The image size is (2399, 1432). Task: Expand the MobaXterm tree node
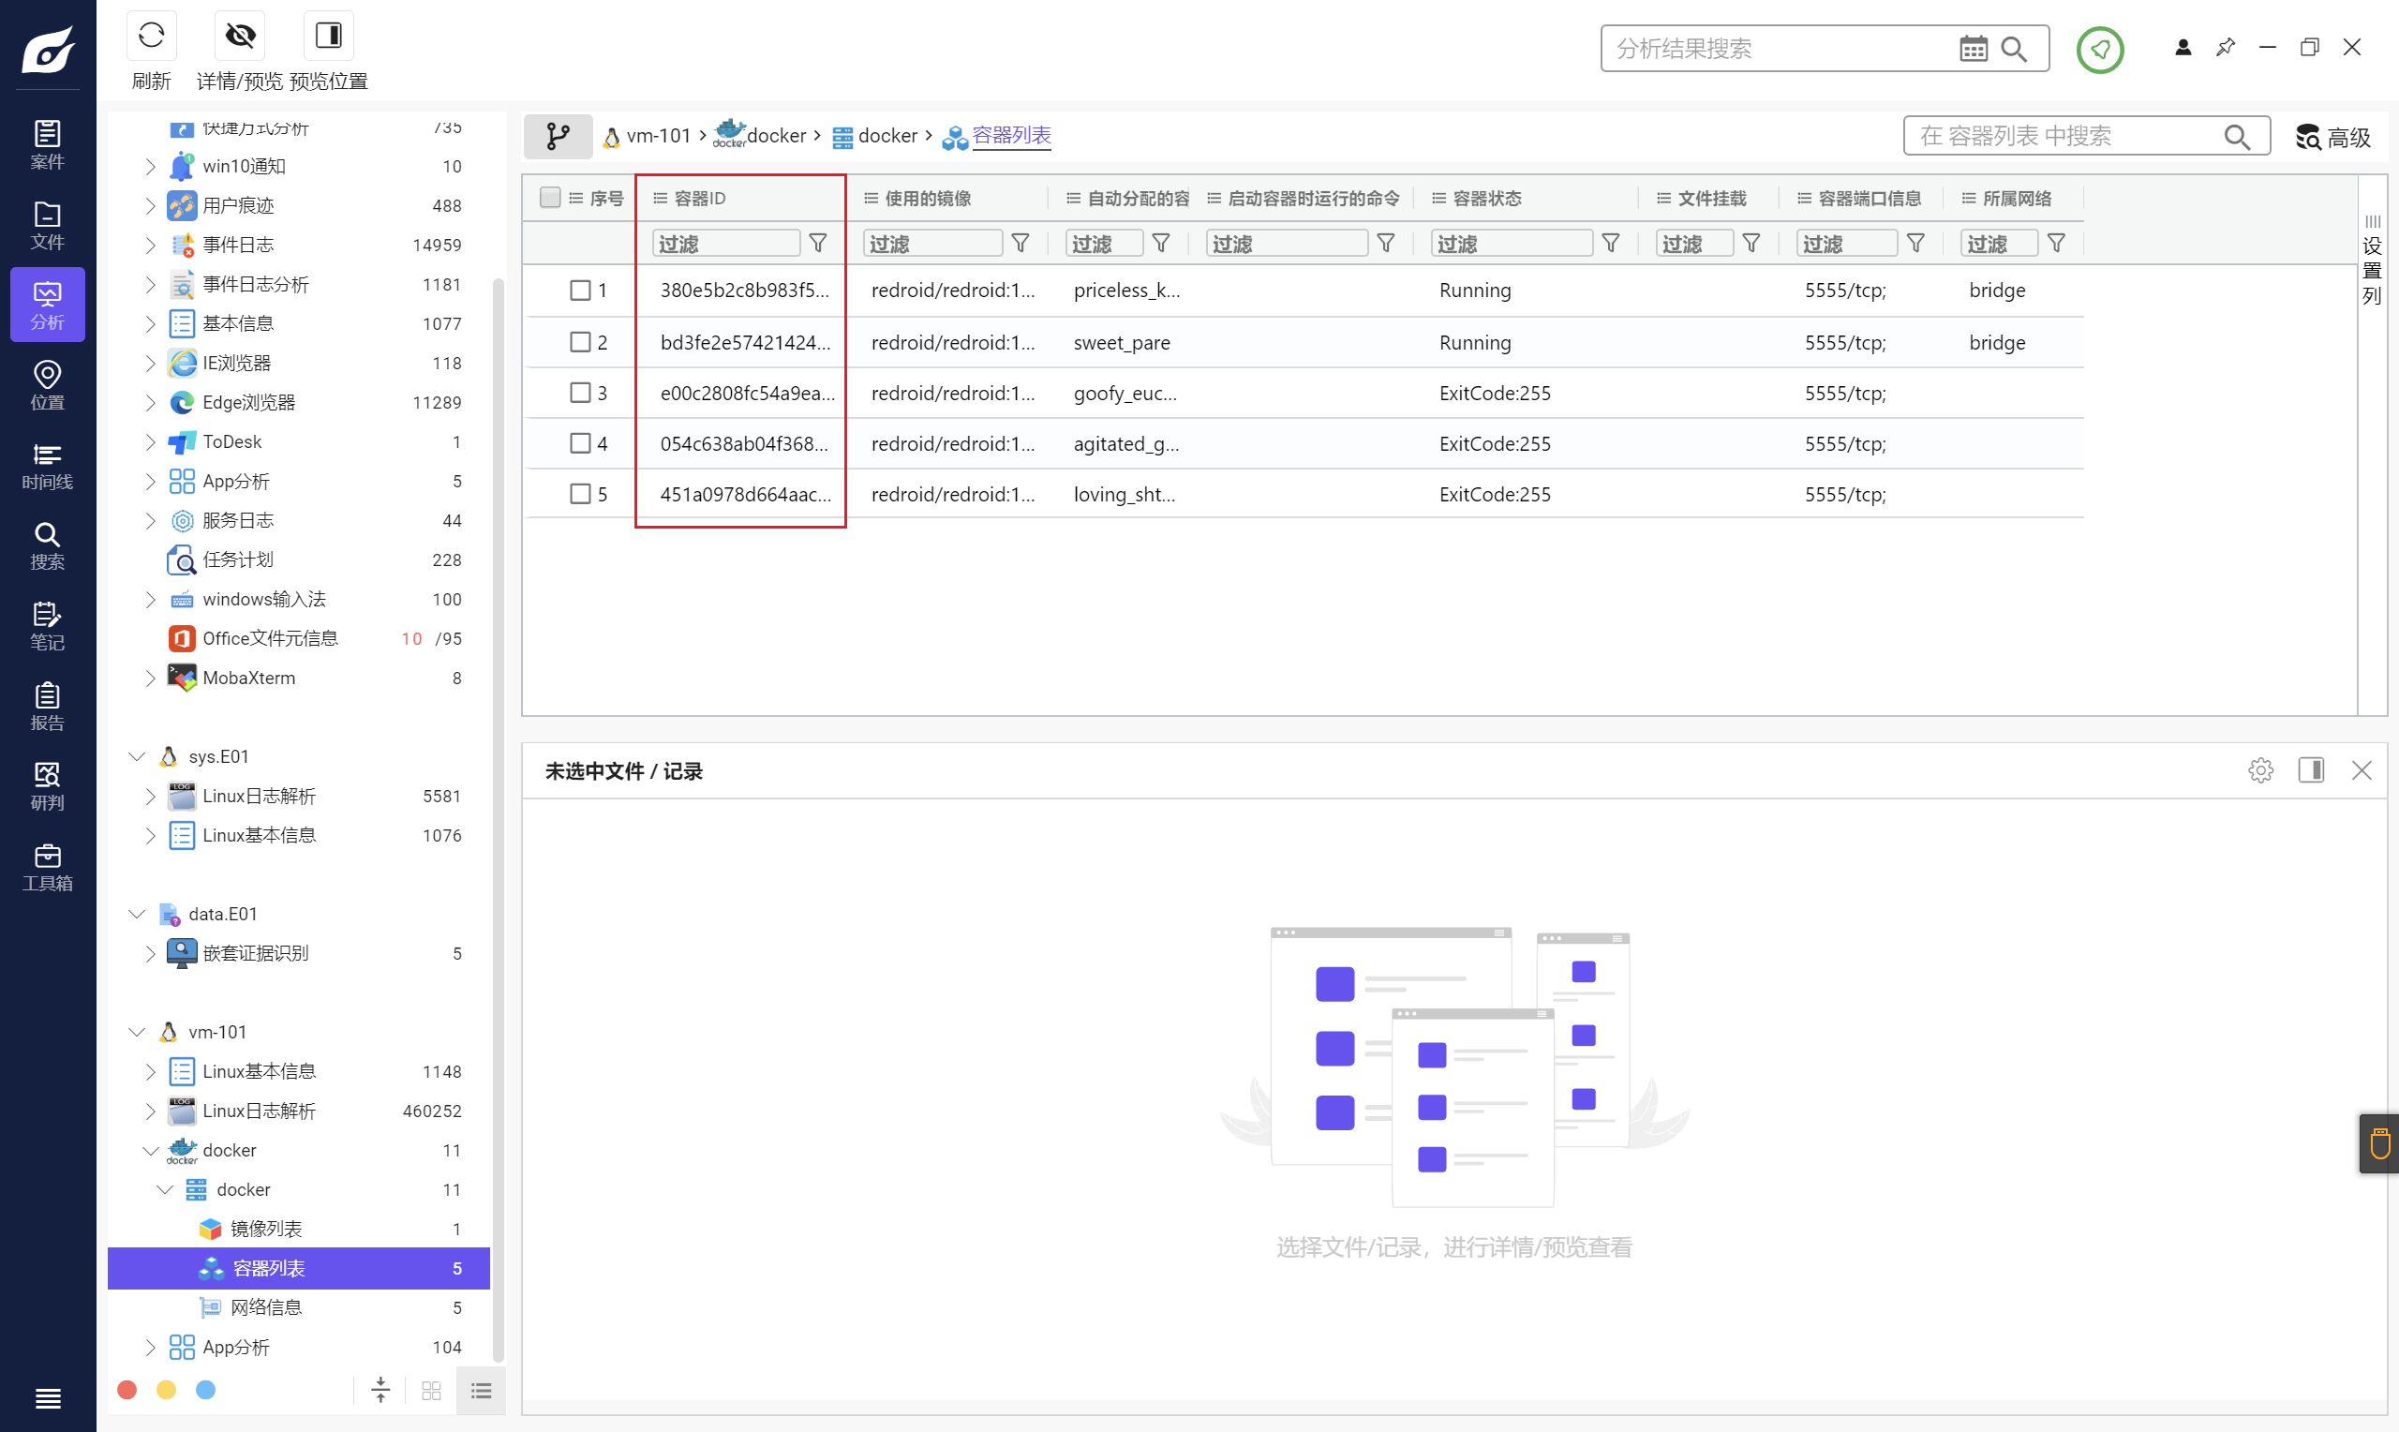click(151, 678)
